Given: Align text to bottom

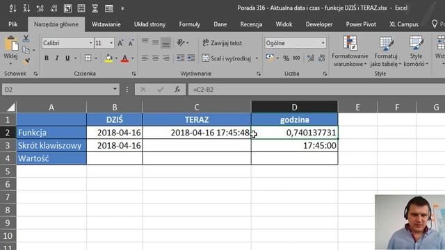Looking at the screenshot, I should [166, 43].
